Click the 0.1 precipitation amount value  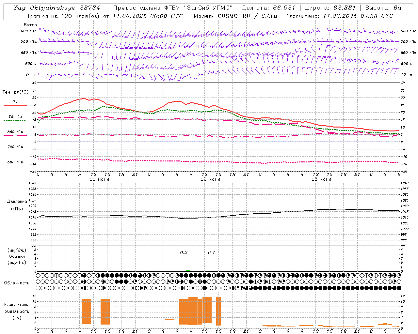[211, 252]
